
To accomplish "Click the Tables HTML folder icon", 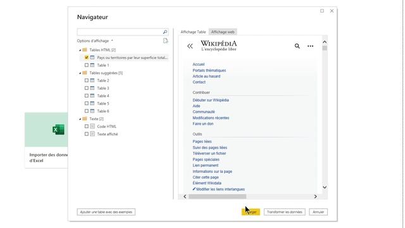I will [x=85, y=49].
